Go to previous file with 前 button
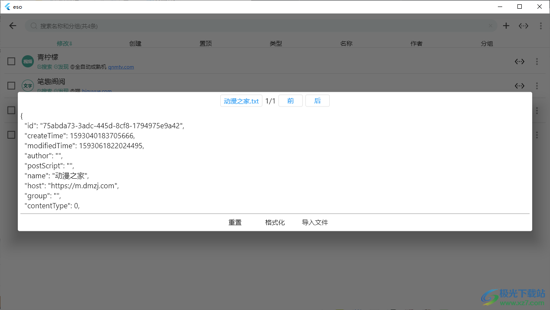Screen dimensions: 550x310 pos(291,101)
